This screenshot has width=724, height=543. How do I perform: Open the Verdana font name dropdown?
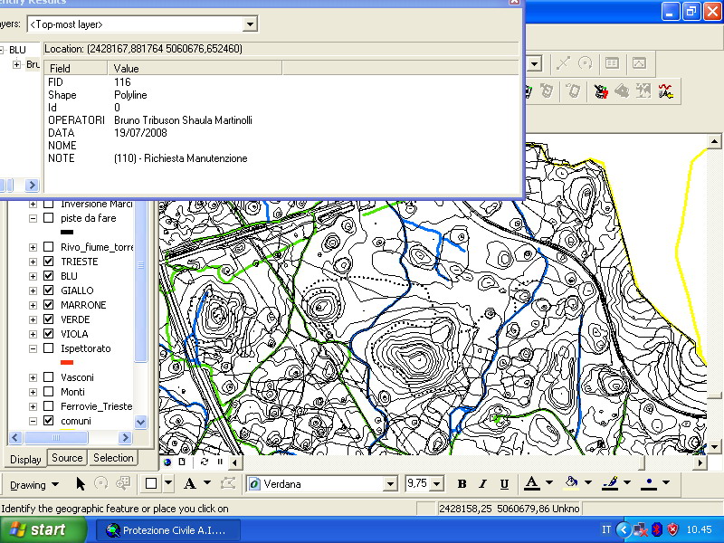(x=390, y=484)
